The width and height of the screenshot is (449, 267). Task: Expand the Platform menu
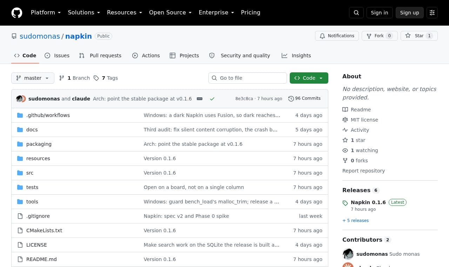[46, 13]
